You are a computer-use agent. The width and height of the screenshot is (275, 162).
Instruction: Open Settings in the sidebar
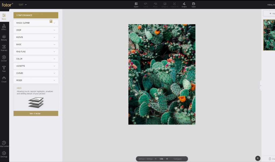4,154
